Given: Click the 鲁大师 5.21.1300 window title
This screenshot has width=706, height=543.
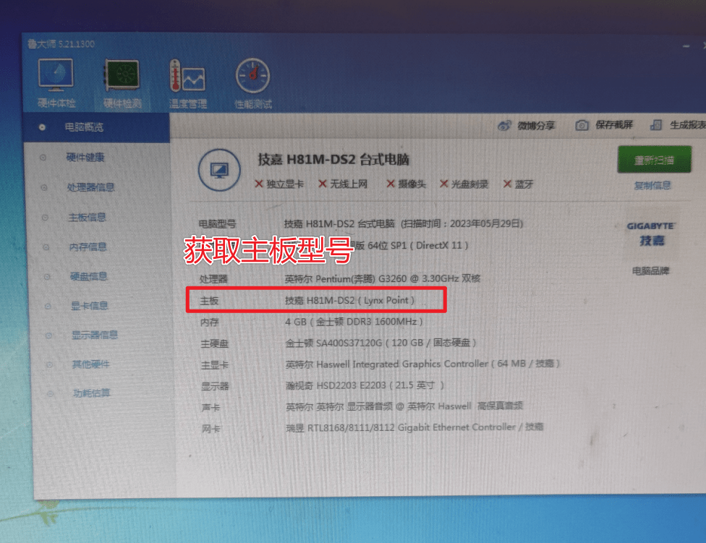Looking at the screenshot, I should (61, 44).
